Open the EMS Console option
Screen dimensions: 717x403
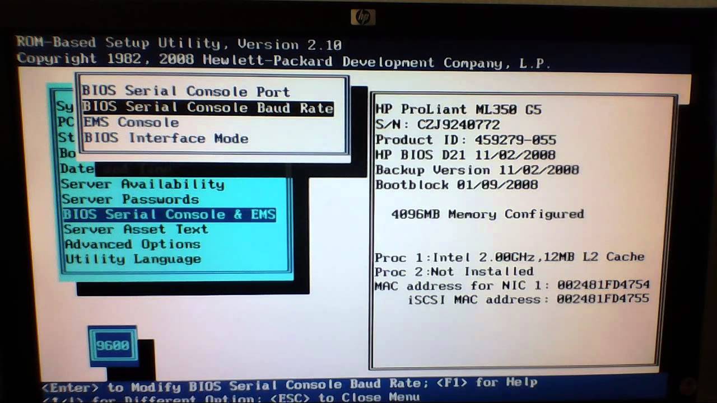[x=131, y=123]
